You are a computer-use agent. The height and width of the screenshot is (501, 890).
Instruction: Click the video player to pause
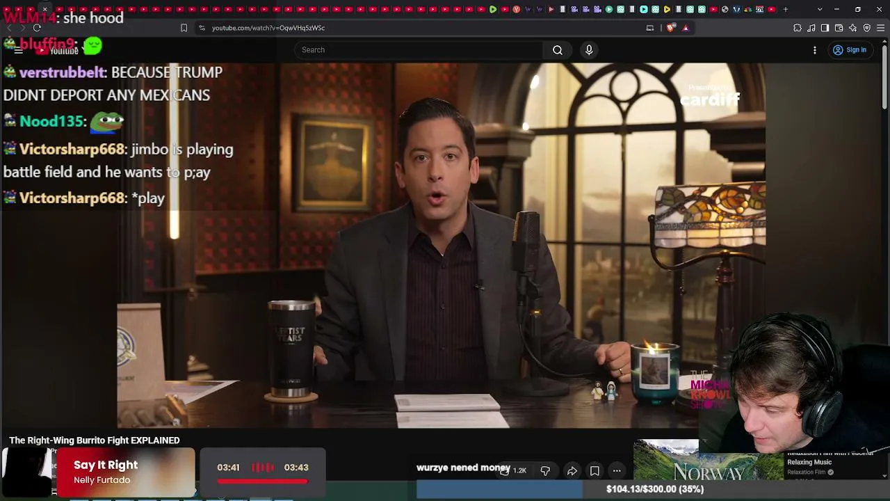pyautogui.click(x=441, y=245)
